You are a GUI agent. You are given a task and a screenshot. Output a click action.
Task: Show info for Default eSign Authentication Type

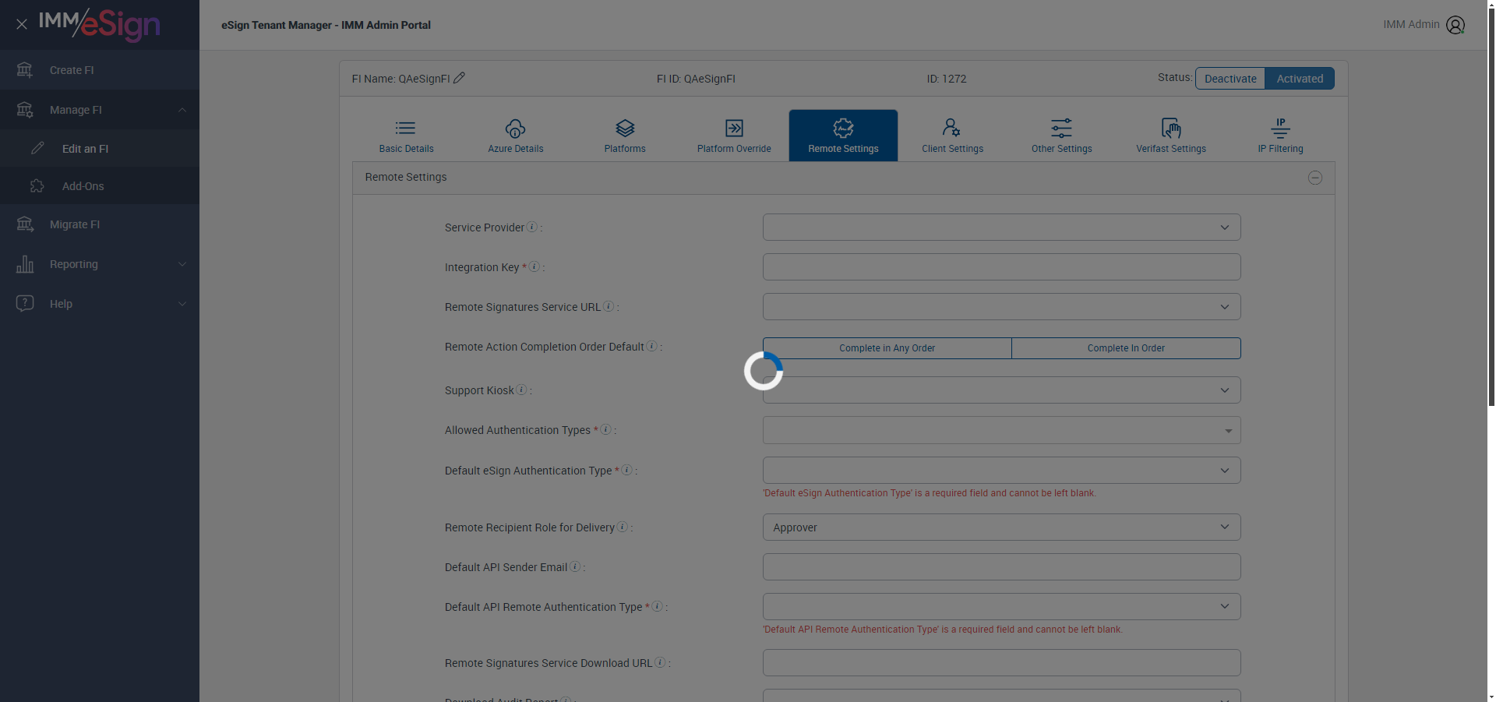626,470
